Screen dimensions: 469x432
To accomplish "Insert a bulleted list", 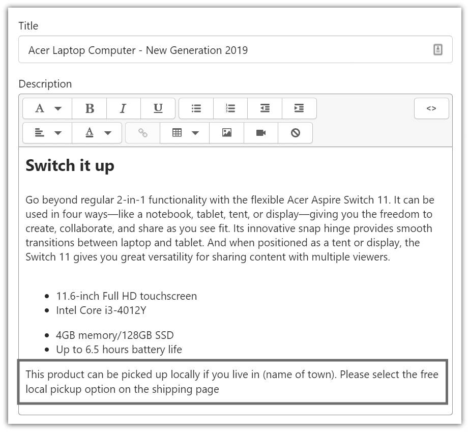I will click(x=196, y=108).
